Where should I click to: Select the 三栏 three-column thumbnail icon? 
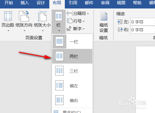59,71
